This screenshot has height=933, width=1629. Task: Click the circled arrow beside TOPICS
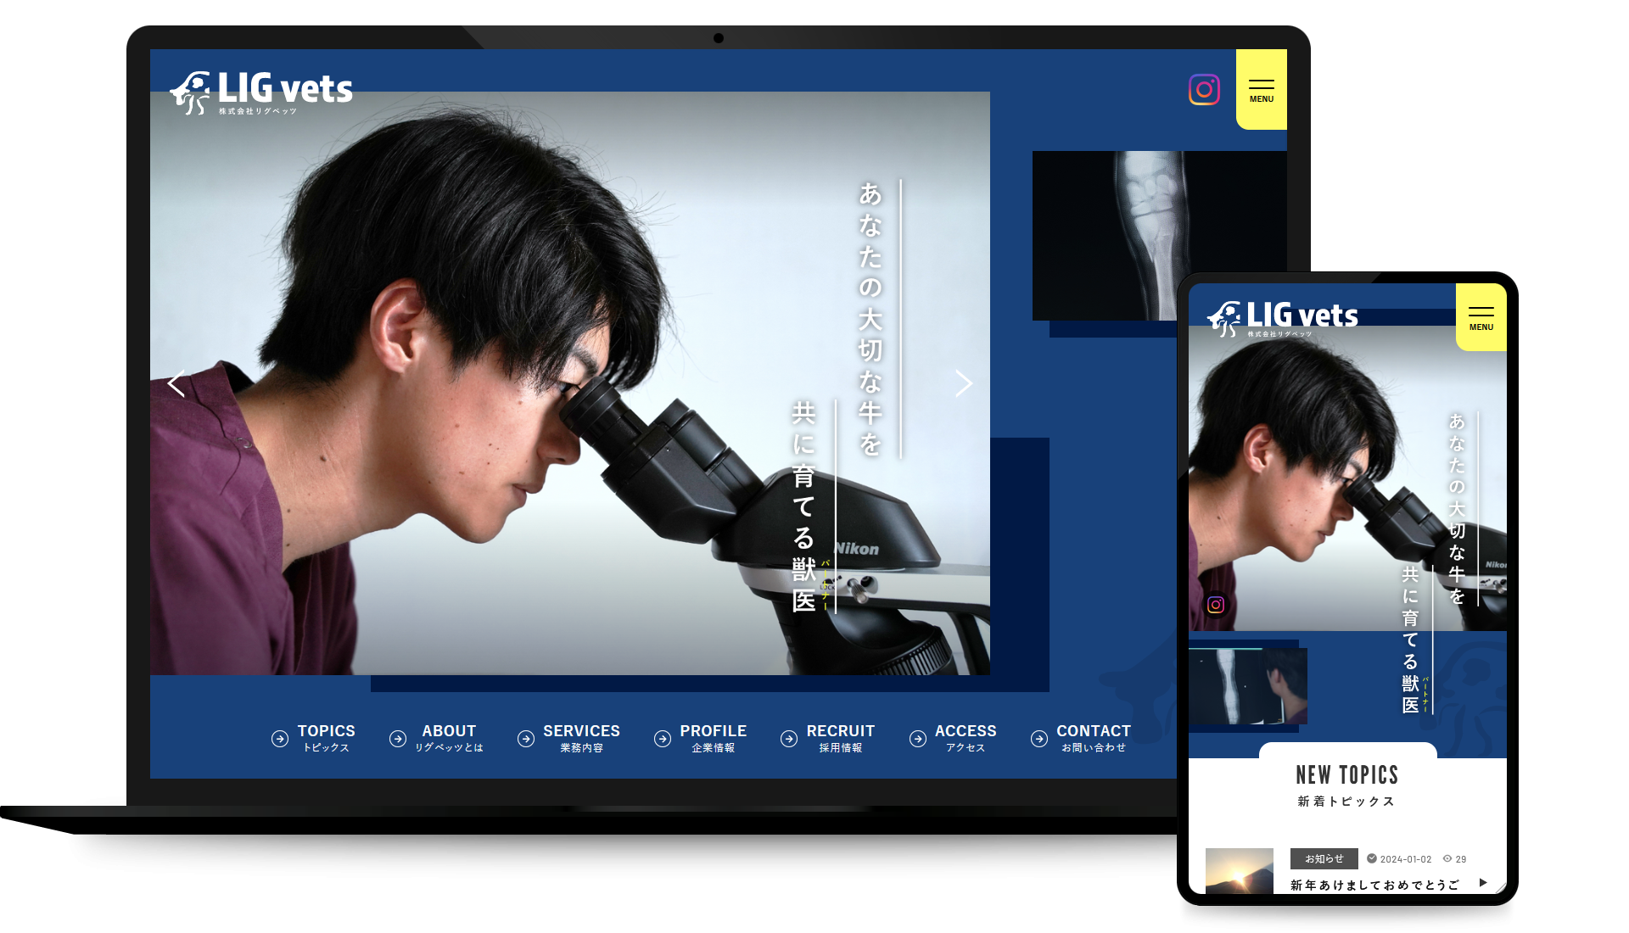pos(280,739)
